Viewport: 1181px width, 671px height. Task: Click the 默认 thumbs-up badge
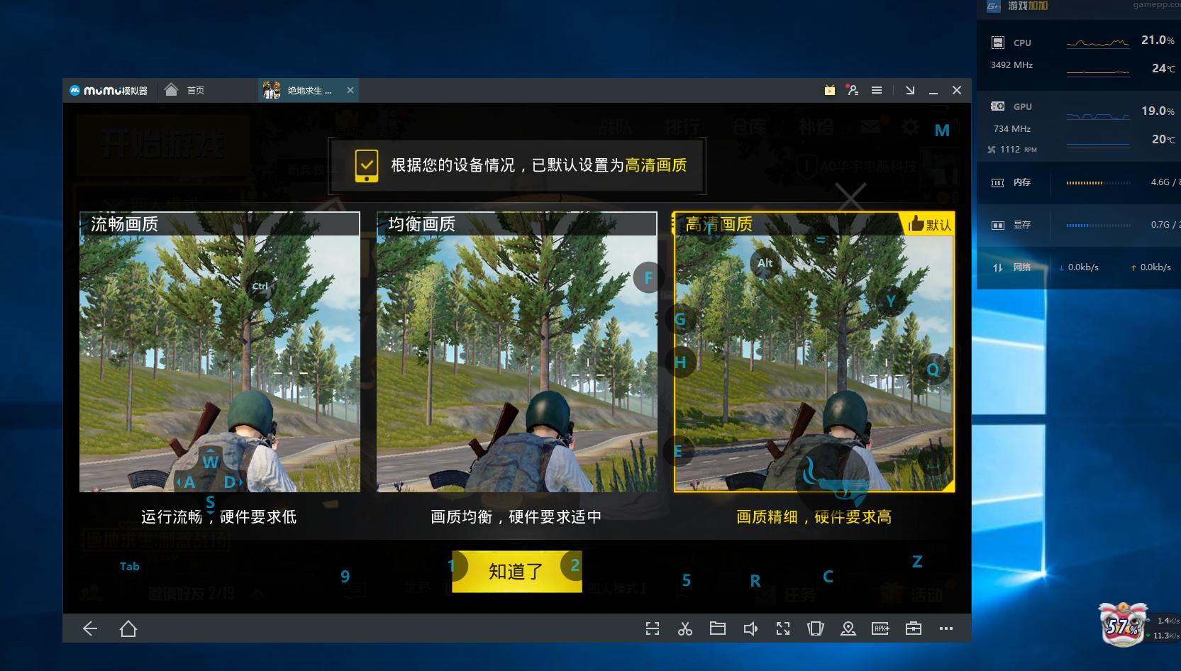coord(929,224)
